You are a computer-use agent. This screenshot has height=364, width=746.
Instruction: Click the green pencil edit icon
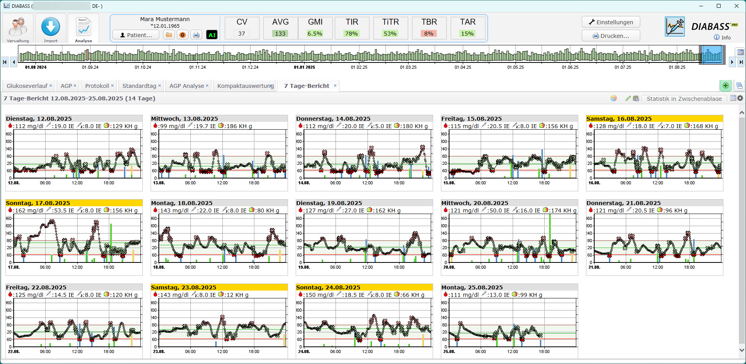628,98
